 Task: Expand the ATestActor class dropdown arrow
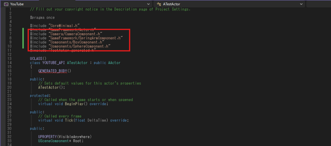tap(301, 4)
